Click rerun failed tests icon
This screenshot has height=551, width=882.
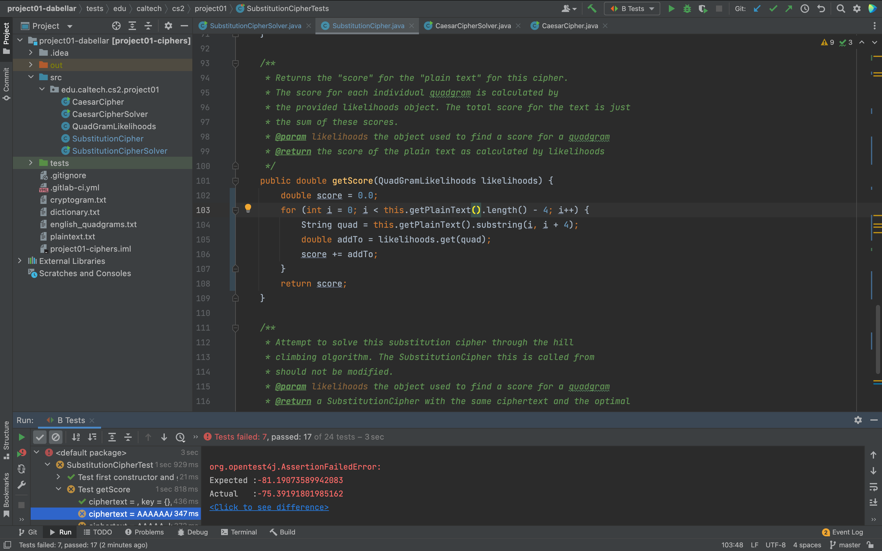pyautogui.click(x=21, y=453)
